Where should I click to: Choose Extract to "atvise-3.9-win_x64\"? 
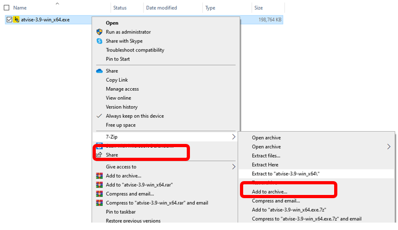coord(286,174)
